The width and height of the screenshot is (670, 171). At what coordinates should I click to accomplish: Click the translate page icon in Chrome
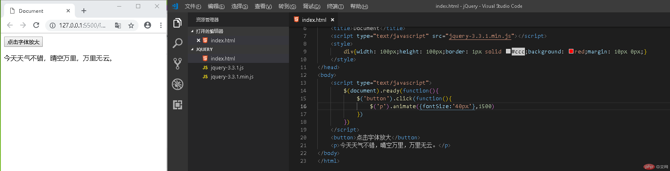[118, 25]
